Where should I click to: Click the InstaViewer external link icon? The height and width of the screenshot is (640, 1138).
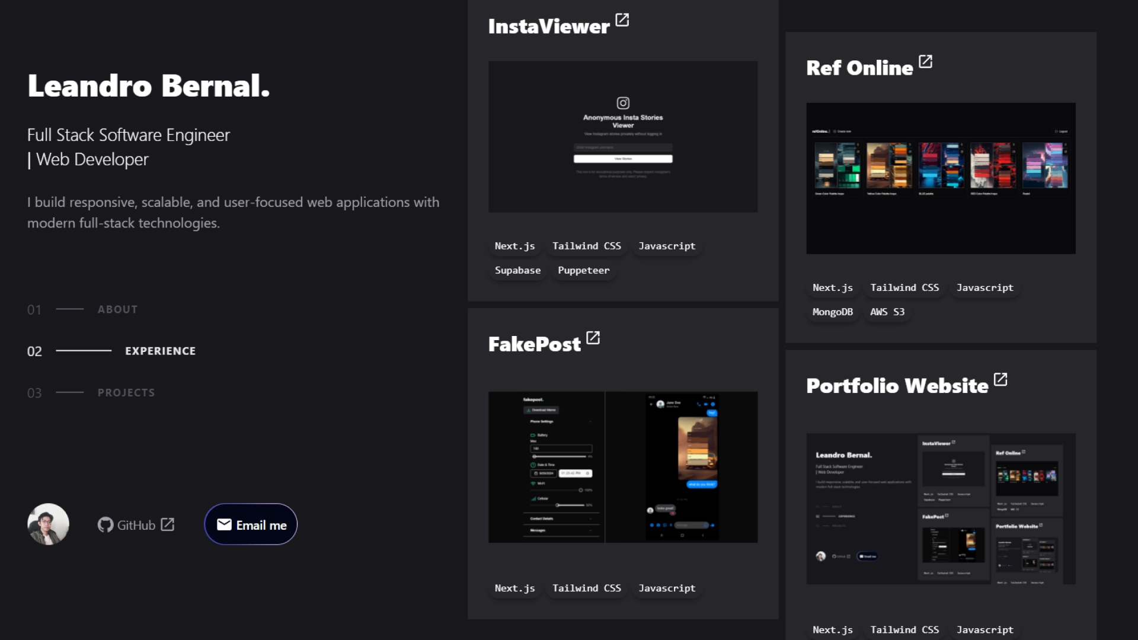pos(622,21)
